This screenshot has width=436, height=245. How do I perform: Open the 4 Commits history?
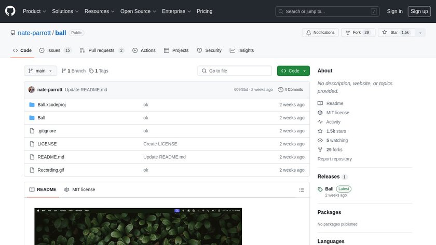[x=291, y=90]
